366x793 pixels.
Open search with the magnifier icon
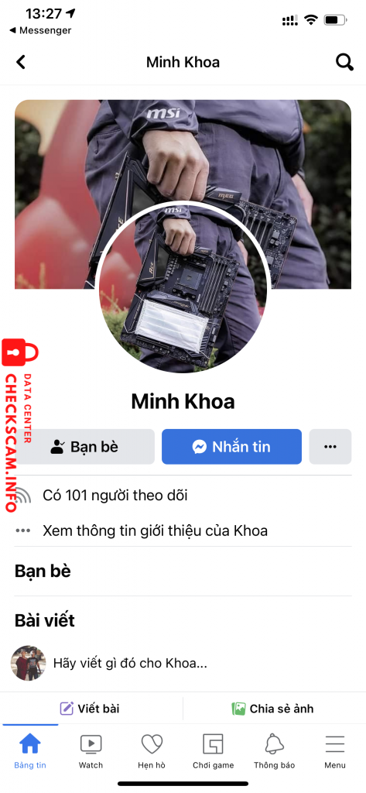[344, 62]
